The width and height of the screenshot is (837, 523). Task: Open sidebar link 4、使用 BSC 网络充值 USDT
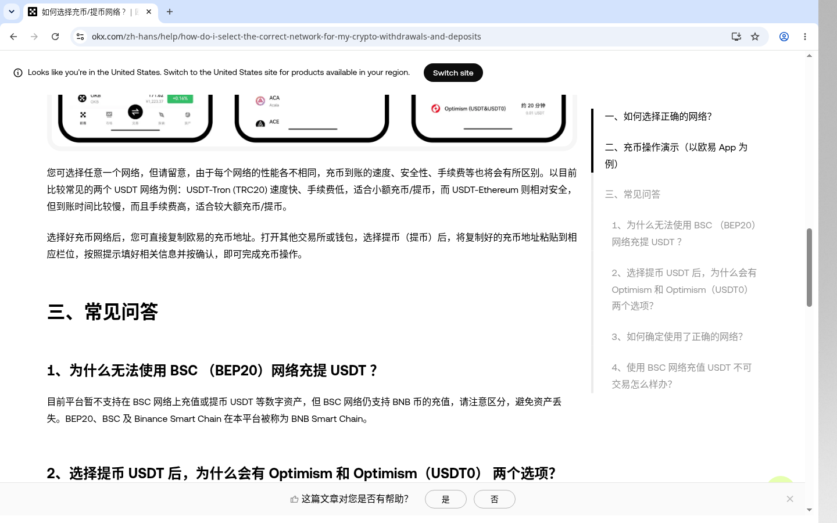click(x=682, y=375)
